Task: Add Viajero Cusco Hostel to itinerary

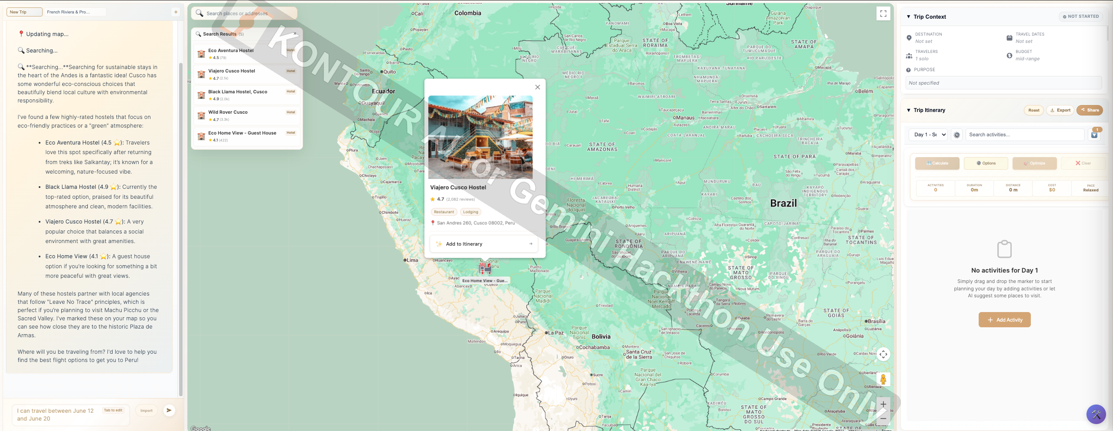Action: tap(484, 244)
